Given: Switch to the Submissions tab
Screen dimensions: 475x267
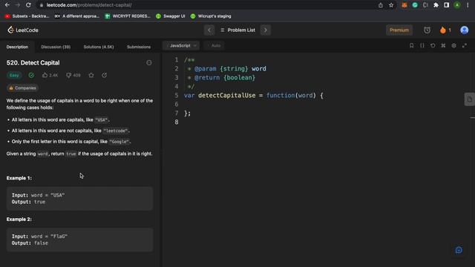Looking at the screenshot, I should (x=139, y=47).
